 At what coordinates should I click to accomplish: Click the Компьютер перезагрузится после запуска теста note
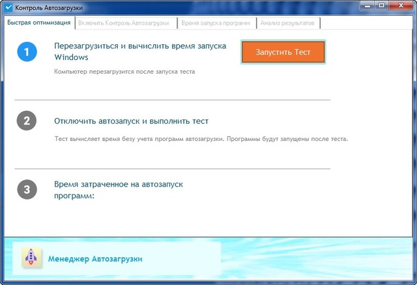[124, 71]
